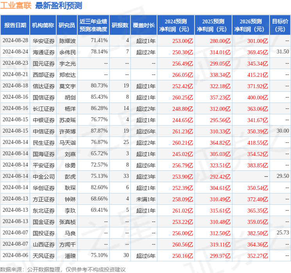Click the 研报数 column header
Screen dimensions: 291x273
coord(120,25)
